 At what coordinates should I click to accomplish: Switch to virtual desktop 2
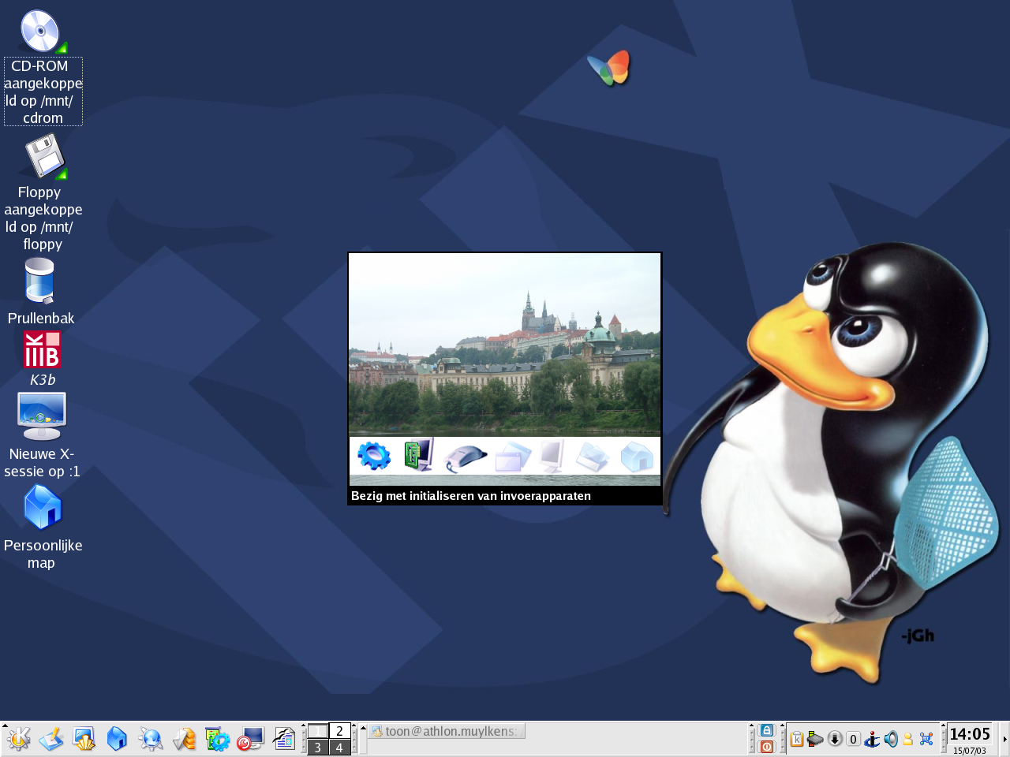click(339, 731)
